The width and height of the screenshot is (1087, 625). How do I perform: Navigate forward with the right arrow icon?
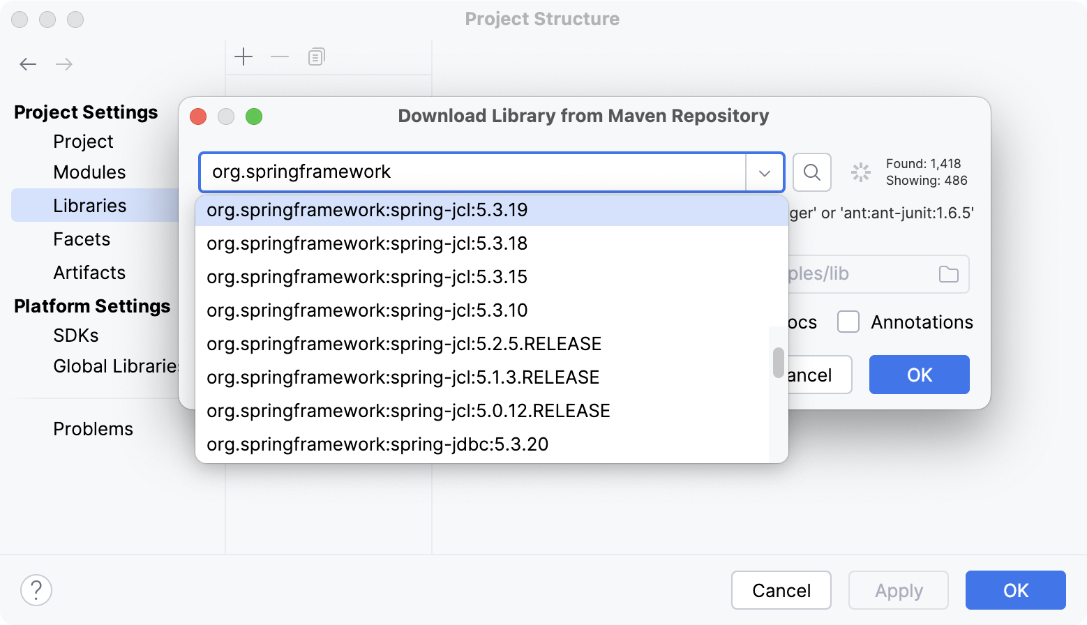point(64,63)
